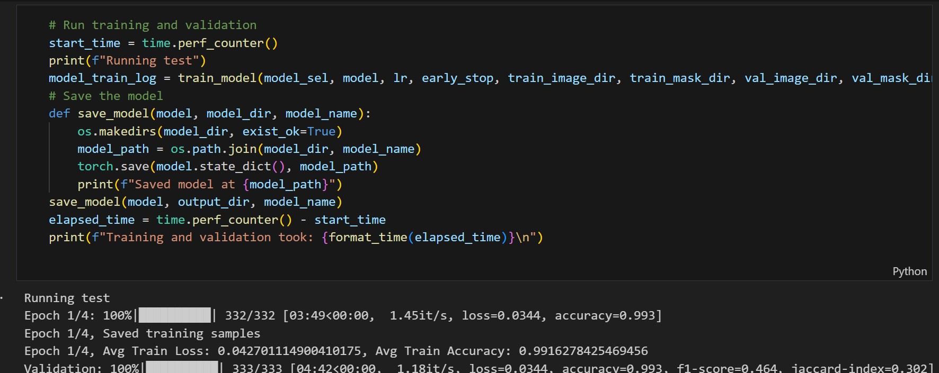Click the 'Running test' output line
Viewport: 939px width, 373px height.
pos(67,298)
